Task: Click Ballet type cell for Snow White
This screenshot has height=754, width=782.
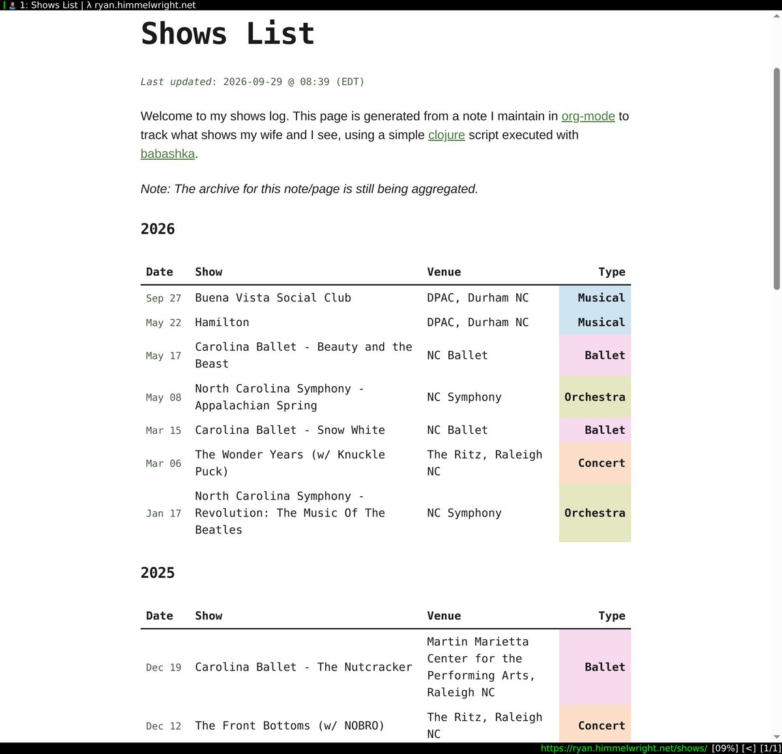Action: click(x=595, y=430)
